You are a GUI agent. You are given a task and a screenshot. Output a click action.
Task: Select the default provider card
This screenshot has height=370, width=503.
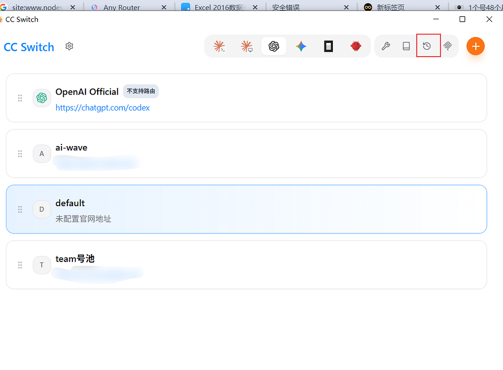tap(247, 209)
